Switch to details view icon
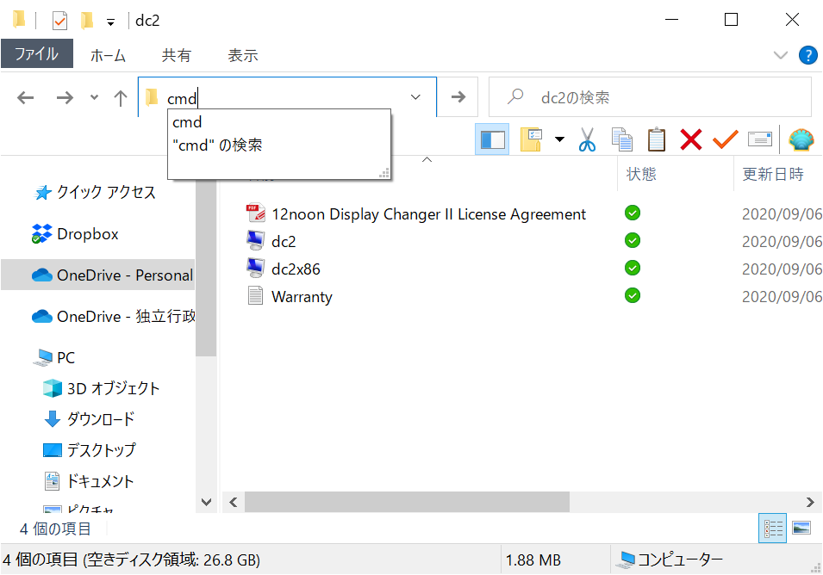Screen dimensions: 823x575 [773, 529]
